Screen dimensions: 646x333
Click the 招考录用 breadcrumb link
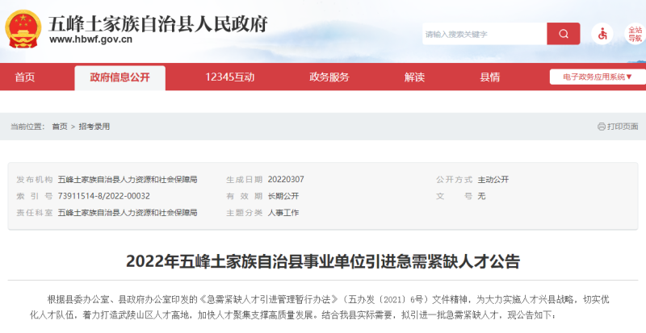click(x=94, y=127)
